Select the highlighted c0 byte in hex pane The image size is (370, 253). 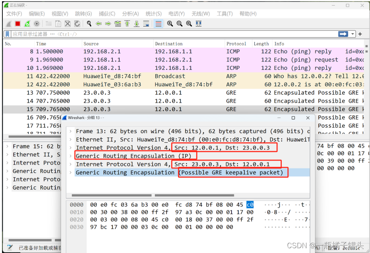click(250, 204)
